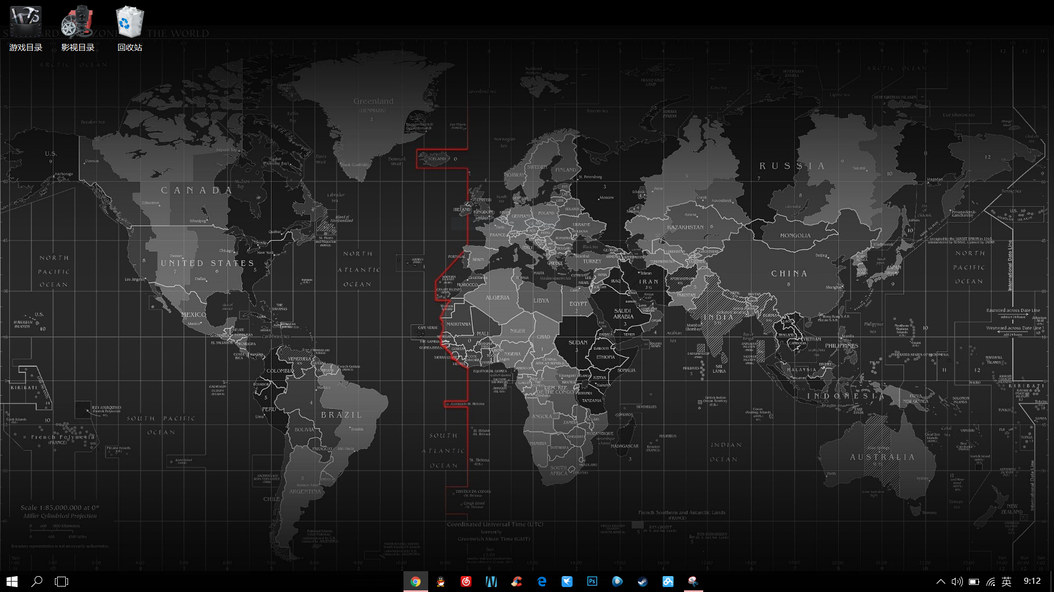This screenshot has height=592, width=1054.
Task: Open Google Chrome from the taskbar
Action: [x=416, y=582]
